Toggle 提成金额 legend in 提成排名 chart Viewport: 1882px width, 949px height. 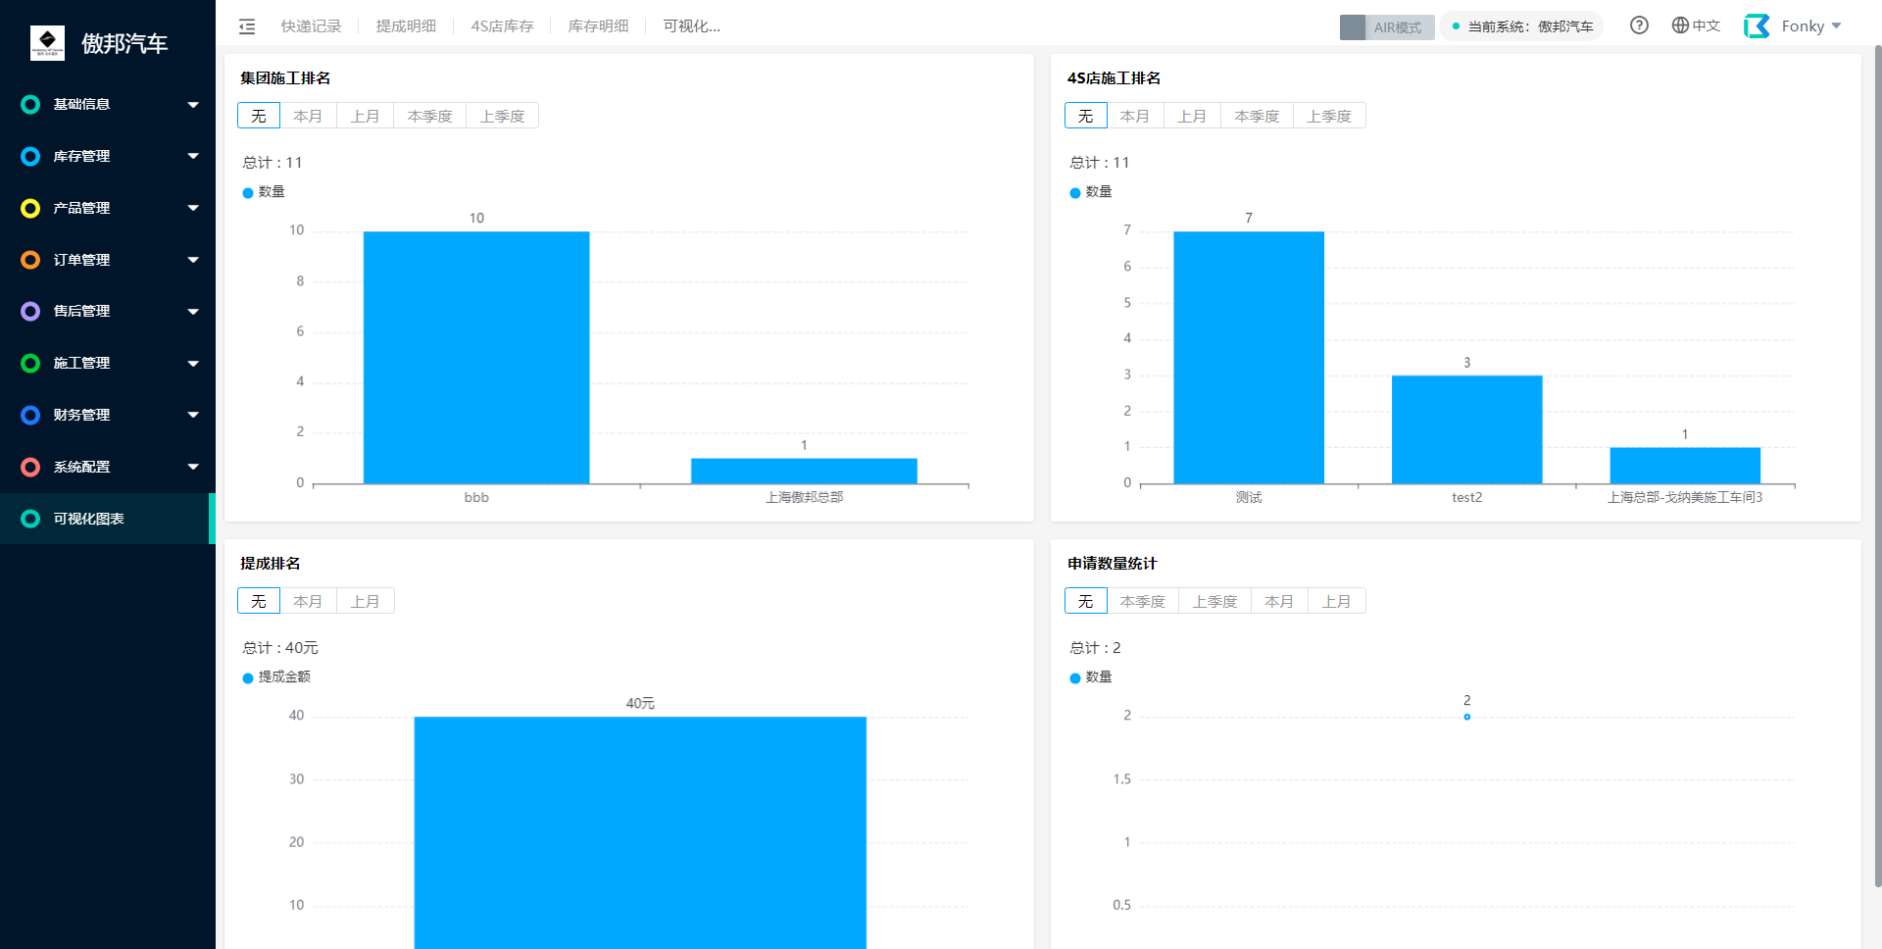(276, 677)
